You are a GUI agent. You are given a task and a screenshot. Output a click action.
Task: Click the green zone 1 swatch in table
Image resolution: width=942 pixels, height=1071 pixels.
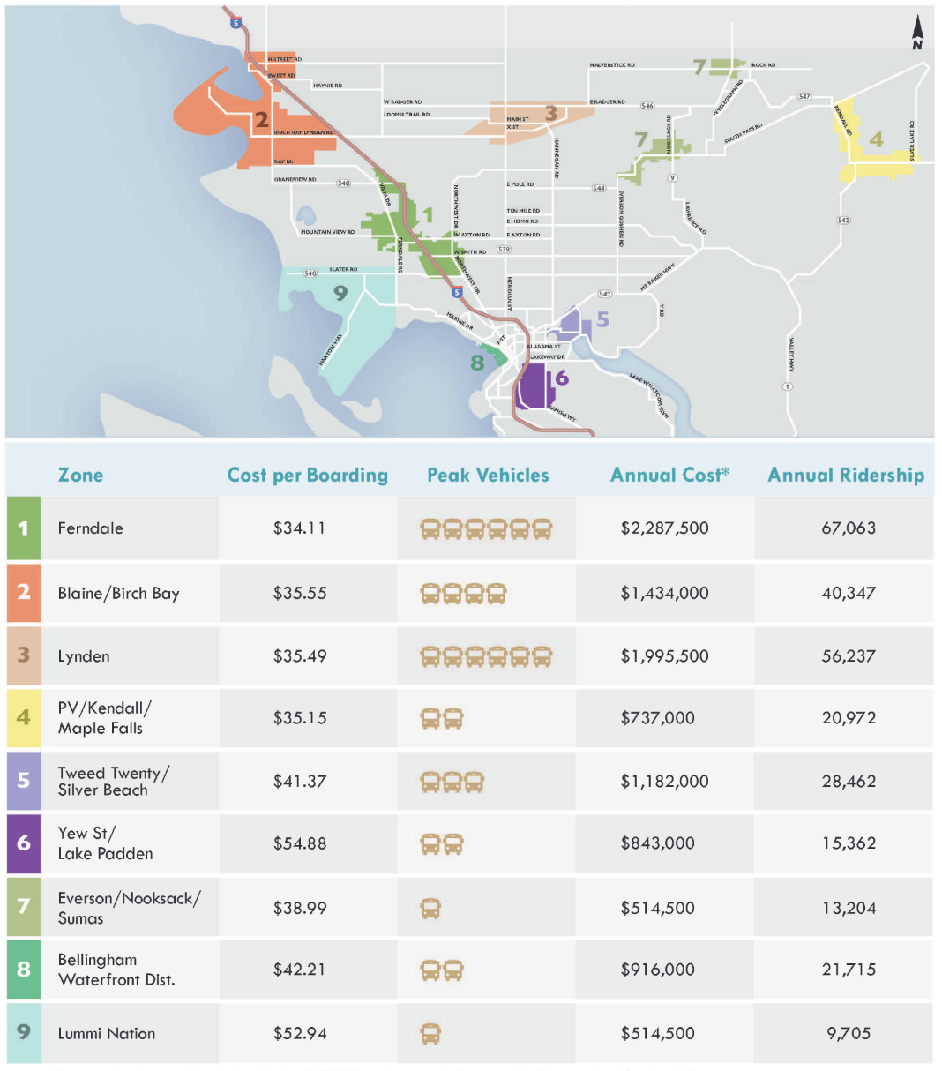24,528
